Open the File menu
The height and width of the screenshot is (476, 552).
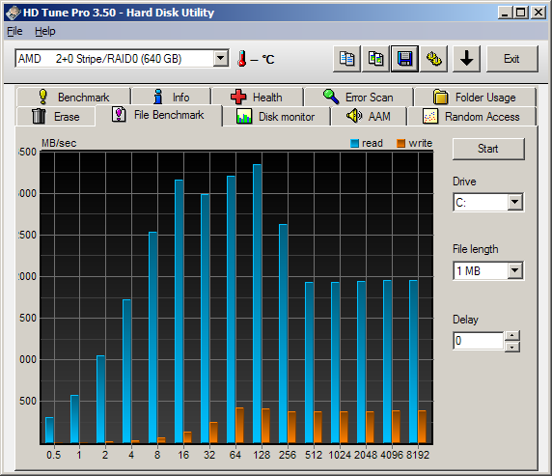14,31
